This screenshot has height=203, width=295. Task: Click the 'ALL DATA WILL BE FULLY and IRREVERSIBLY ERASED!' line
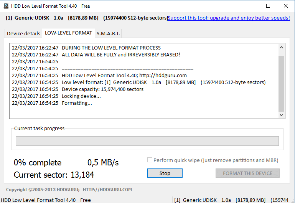(96, 55)
